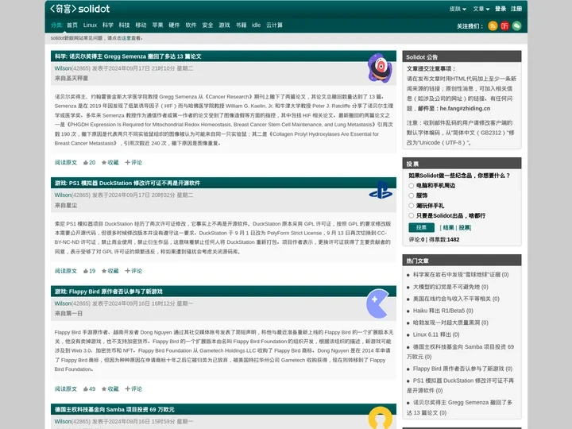Open Wilson author link on DuckStation article
The image size is (572, 429).
(x=63, y=195)
